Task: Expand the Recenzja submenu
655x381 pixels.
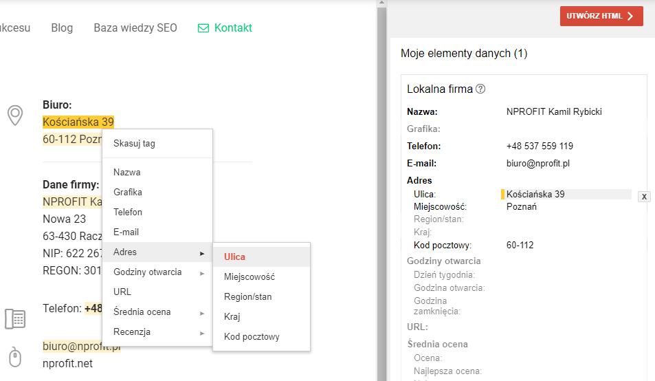Action: click(x=157, y=332)
